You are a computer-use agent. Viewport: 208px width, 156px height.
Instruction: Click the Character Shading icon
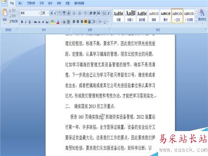[x=64, y=22]
